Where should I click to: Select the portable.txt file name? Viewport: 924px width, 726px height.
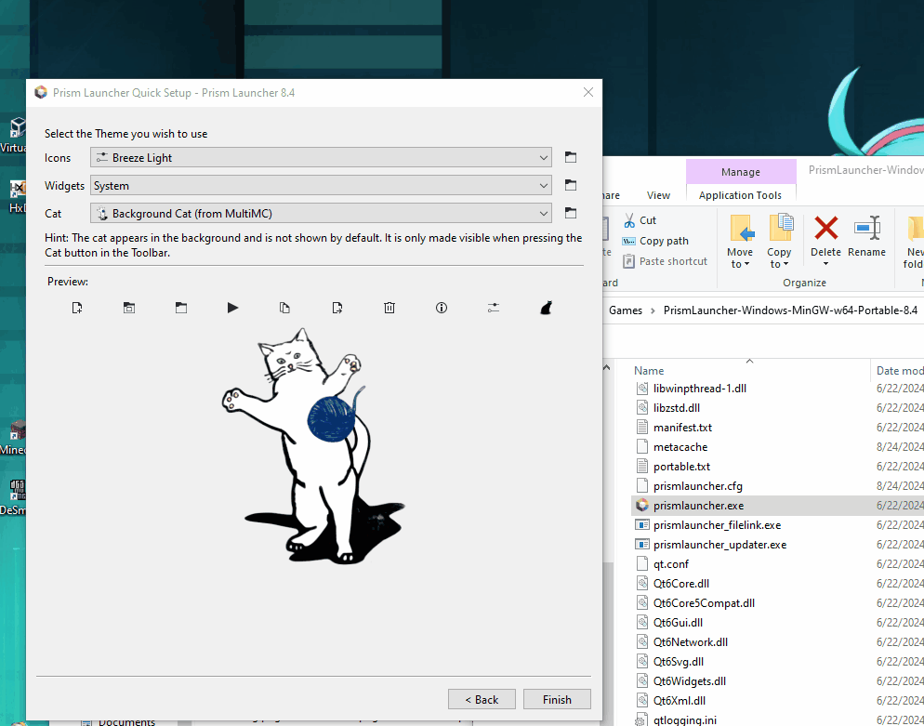pyautogui.click(x=681, y=466)
